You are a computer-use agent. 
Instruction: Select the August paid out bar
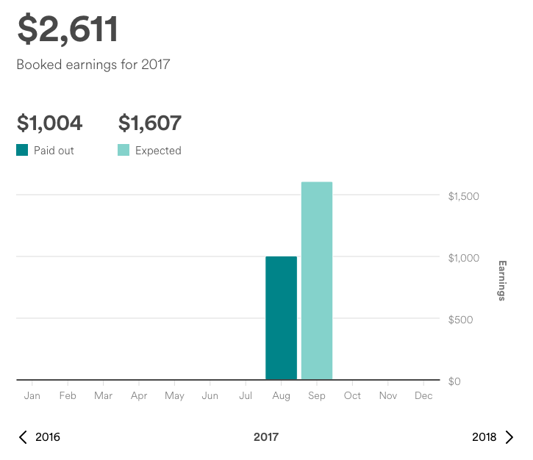tap(281, 317)
